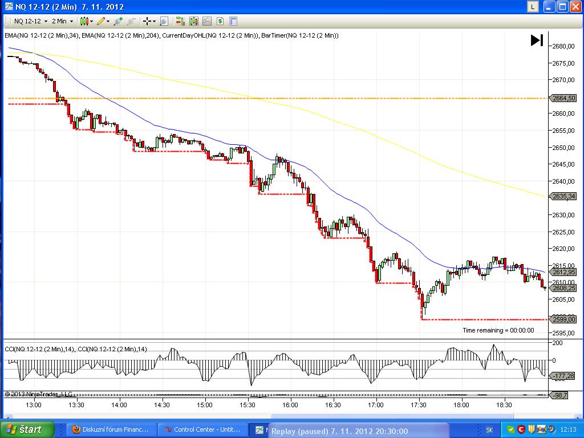
Task: Click the NinjaTrader chart window icon
Action: coord(9,6)
